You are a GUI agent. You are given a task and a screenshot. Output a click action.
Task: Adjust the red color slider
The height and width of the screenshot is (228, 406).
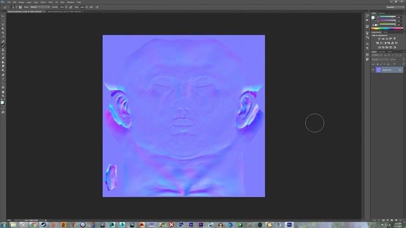(388, 17)
